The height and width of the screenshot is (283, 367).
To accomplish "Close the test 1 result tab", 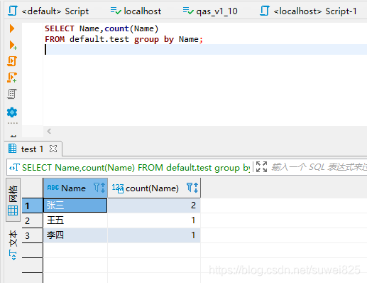I will pyautogui.click(x=53, y=149).
